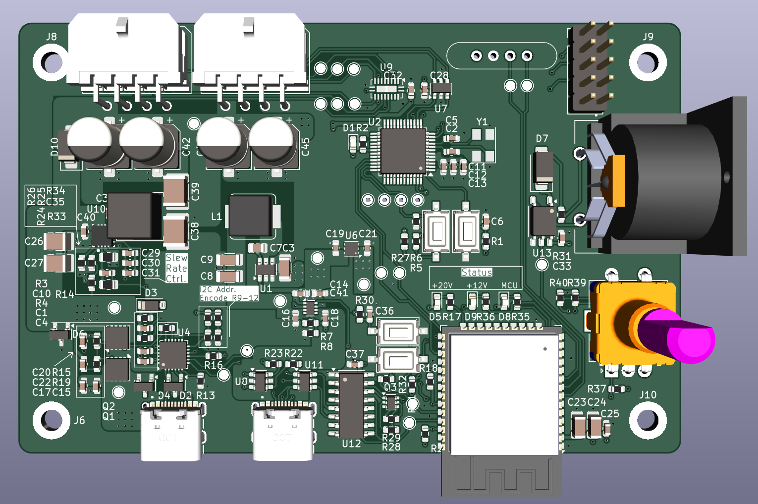The width and height of the screenshot is (758, 504).
Task: Click the 'R37' reference text
Action: point(596,389)
